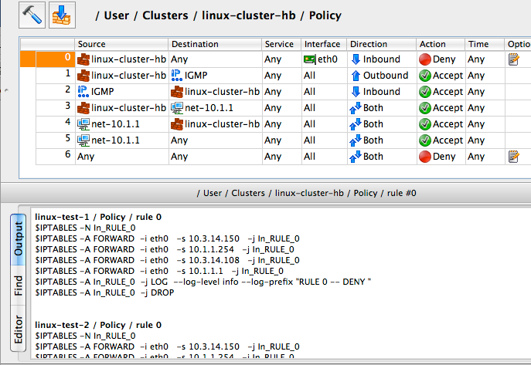531x365 pixels.
Task: Click the Compile hammer icon
Action: tap(32, 15)
